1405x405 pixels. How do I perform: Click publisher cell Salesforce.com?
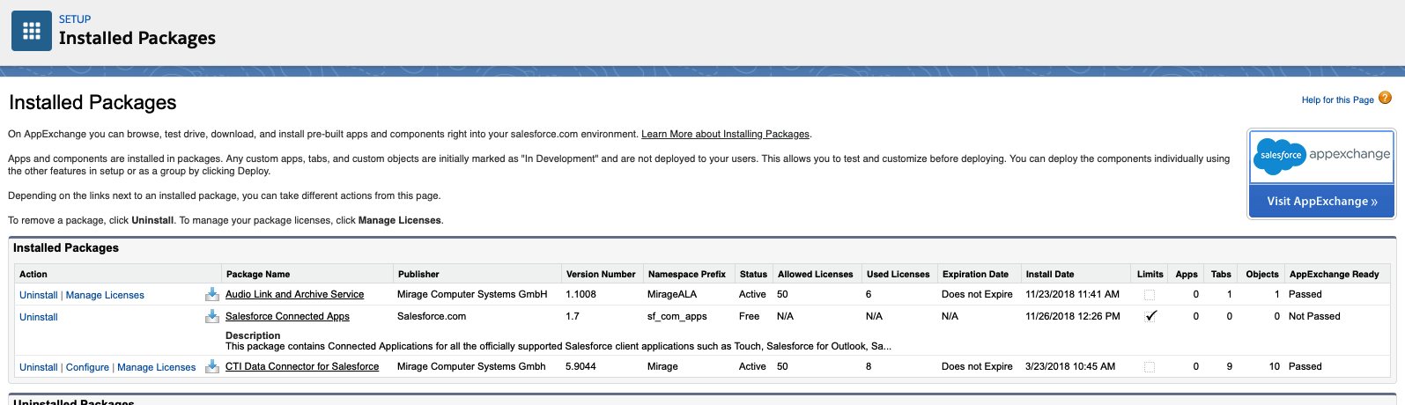pyautogui.click(x=432, y=316)
